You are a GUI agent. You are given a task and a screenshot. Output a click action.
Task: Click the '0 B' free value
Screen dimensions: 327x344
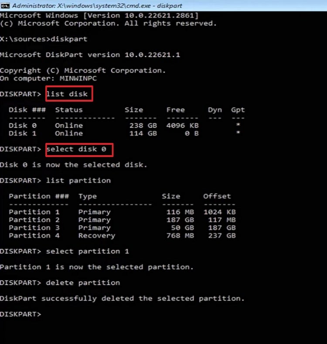[191, 133]
